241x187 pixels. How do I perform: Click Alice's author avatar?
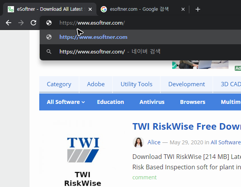[138, 142]
